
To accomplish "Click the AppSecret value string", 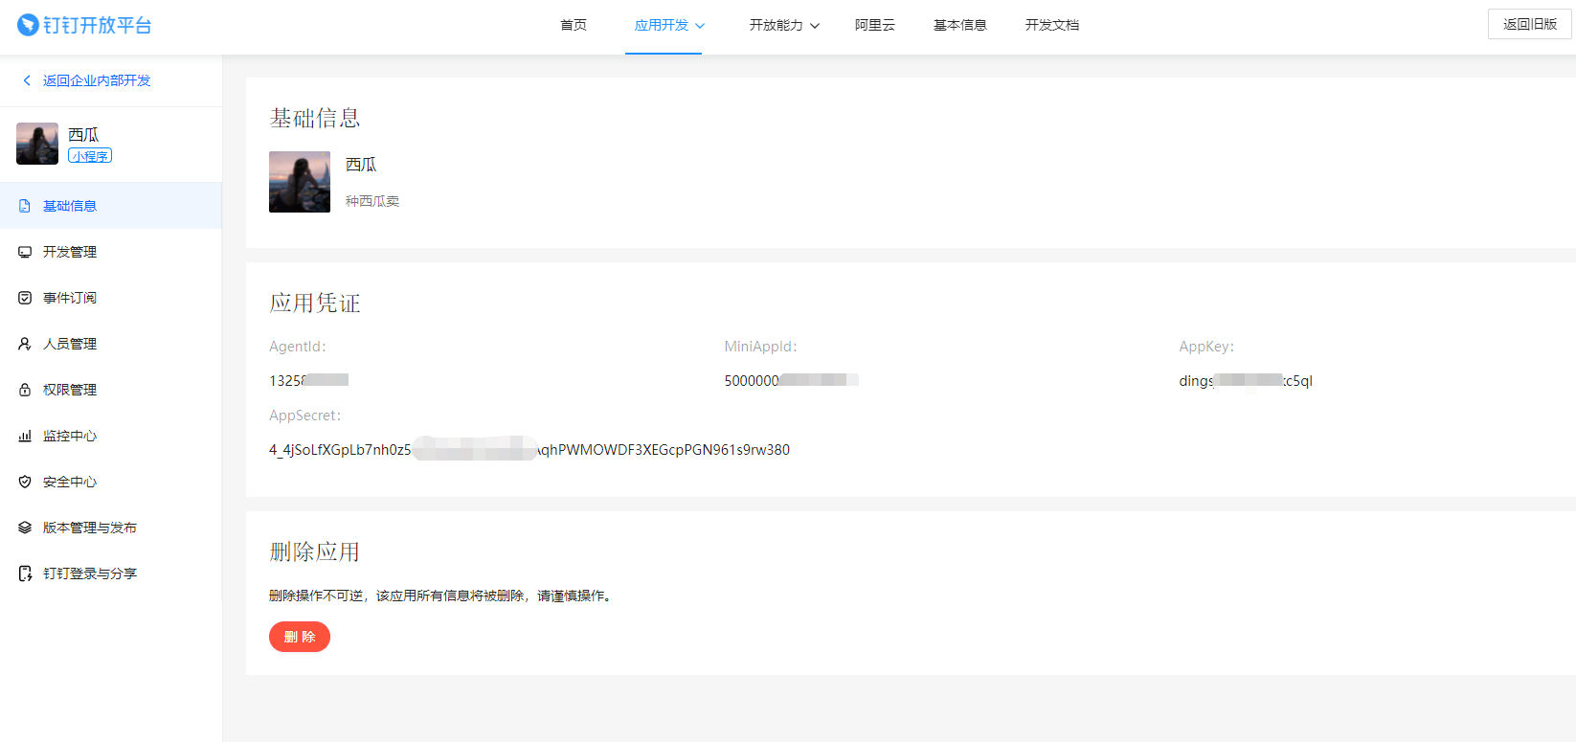I will coord(529,450).
